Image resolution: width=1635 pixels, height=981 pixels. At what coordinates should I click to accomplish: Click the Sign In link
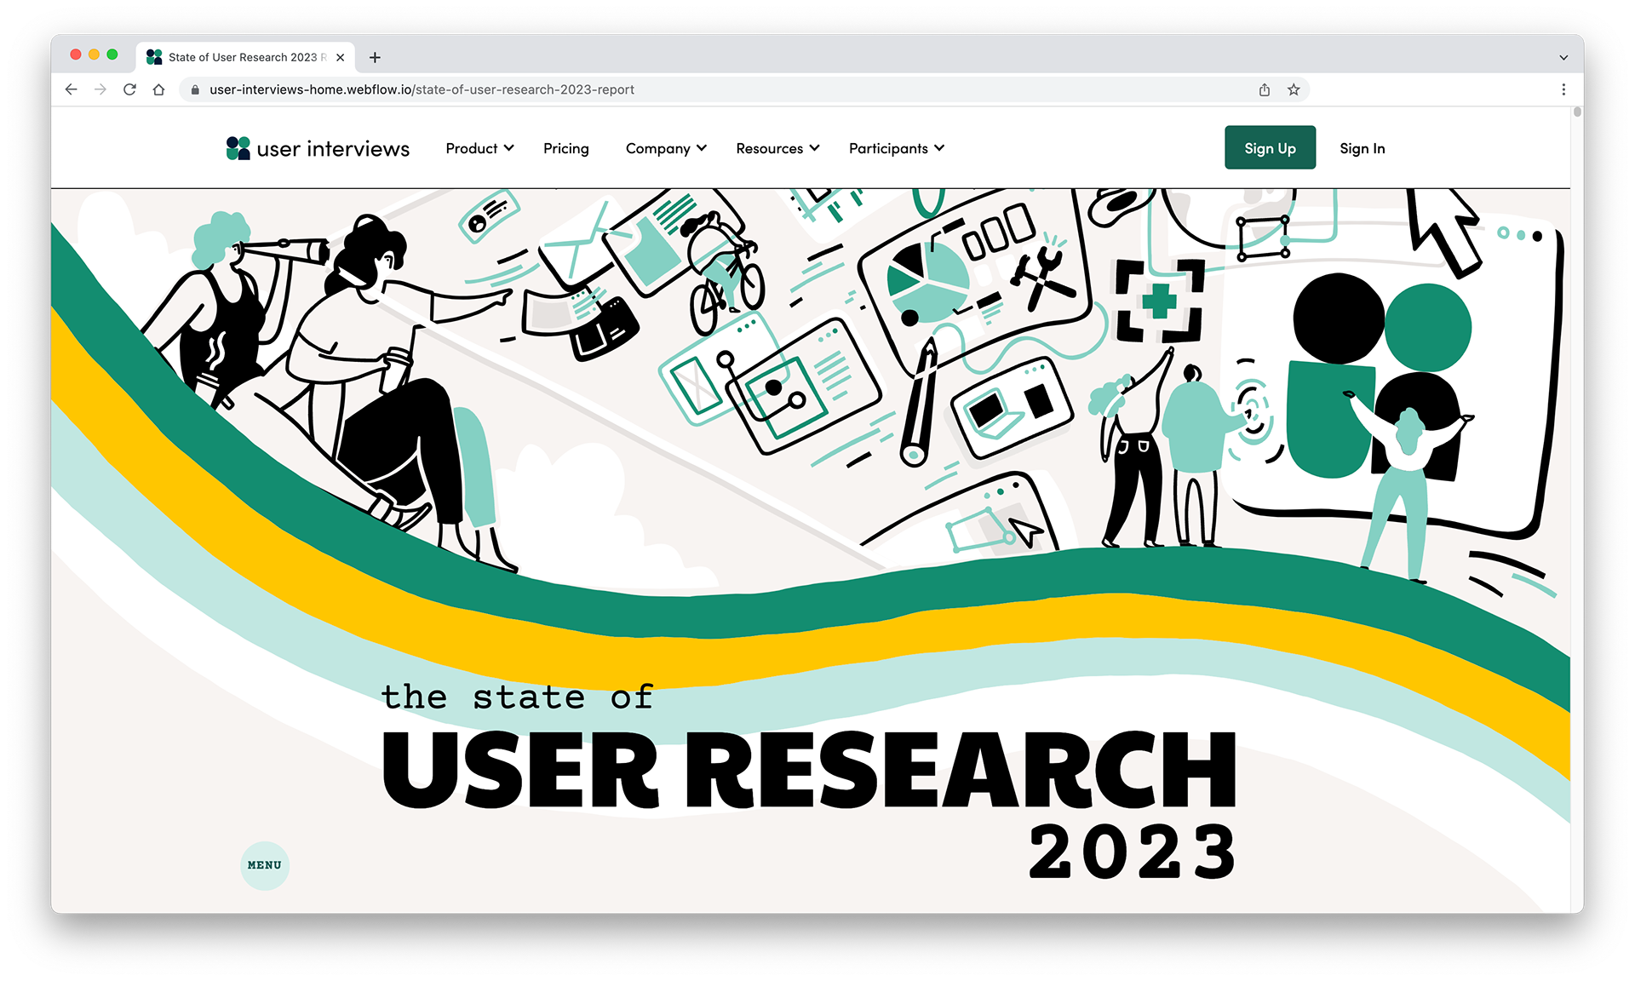coord(1362,148)
